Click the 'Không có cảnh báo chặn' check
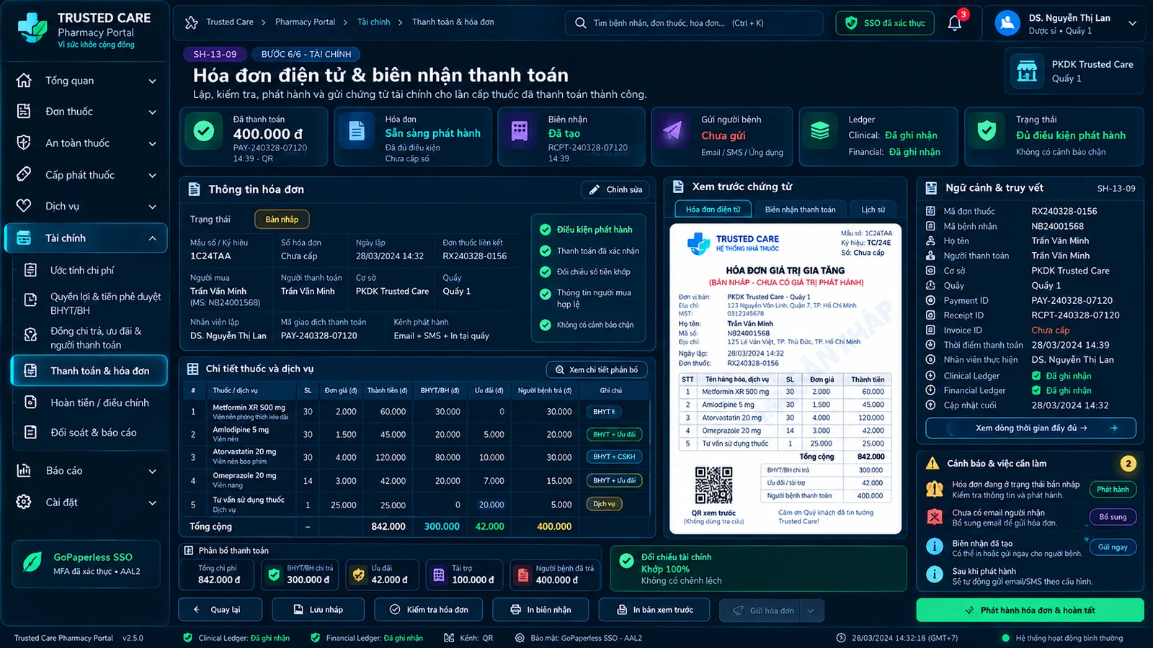Image resolution: width=1153 pixels, height=648 pixels. point(546,325)
